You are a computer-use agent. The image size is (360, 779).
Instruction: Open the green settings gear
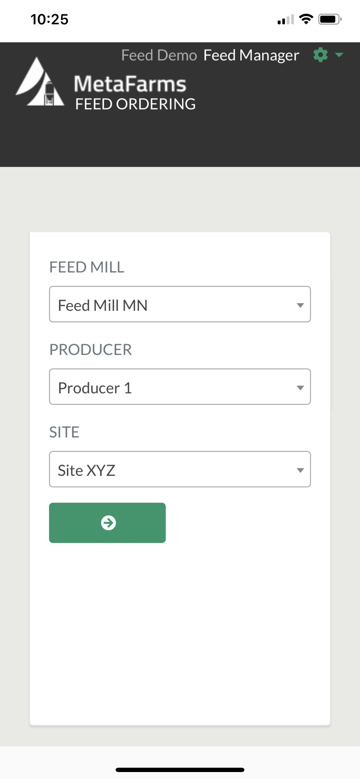(x=320, y=55)
